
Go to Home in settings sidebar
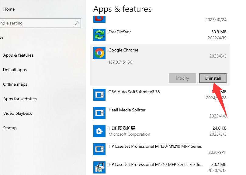pyautogui.click(x=9, y=9)
